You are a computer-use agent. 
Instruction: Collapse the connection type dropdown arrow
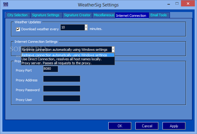[x=113, y=50]
